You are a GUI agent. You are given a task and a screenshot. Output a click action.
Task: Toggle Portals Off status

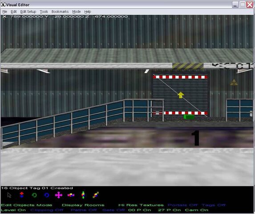[x=182, y=205]
